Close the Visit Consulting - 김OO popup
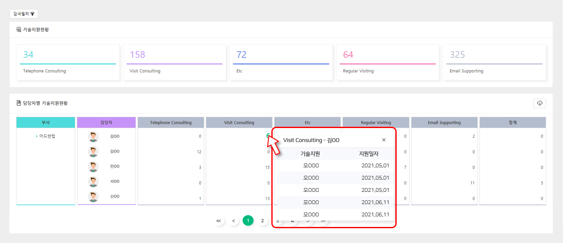The height and width of the screenshot is (243, 563). coord(384,140)
